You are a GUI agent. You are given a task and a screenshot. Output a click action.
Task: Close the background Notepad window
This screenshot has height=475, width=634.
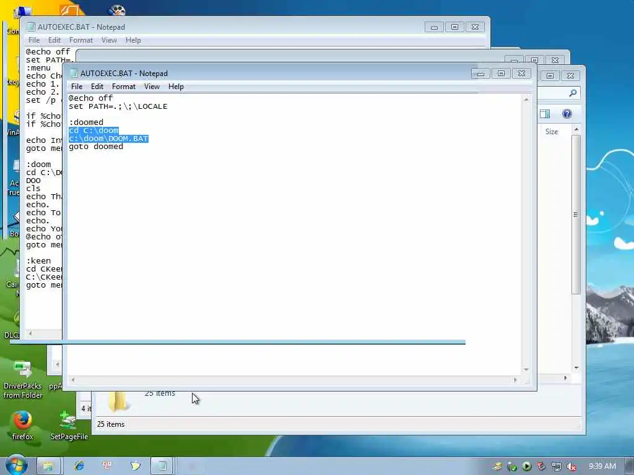475,27
